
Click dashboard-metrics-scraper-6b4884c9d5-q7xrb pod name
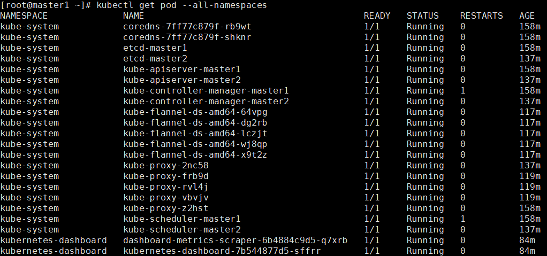click(x=235, y=241)
